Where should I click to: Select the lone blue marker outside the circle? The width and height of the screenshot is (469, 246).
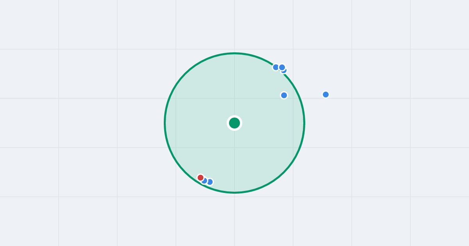(x=326, y=94)
